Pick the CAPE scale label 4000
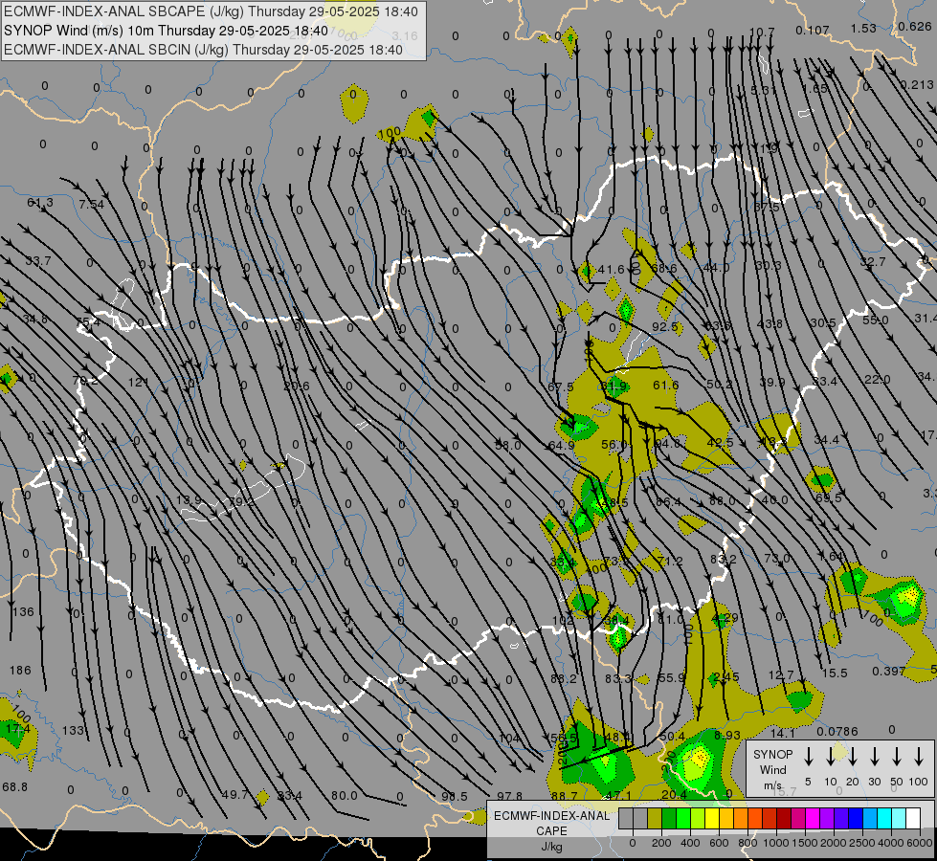The width and height of the screenshot is (937, 861). click(892, 843)
